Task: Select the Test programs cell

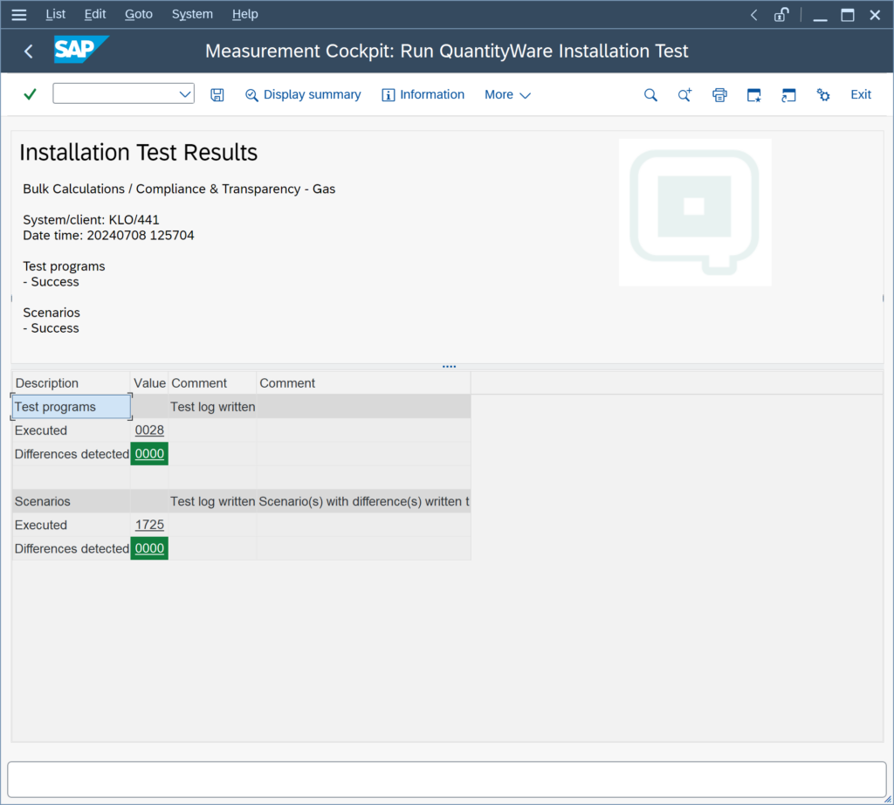Action: pos(72,407)
